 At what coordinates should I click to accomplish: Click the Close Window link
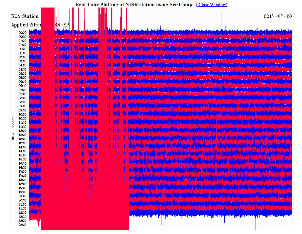(212, 5)
